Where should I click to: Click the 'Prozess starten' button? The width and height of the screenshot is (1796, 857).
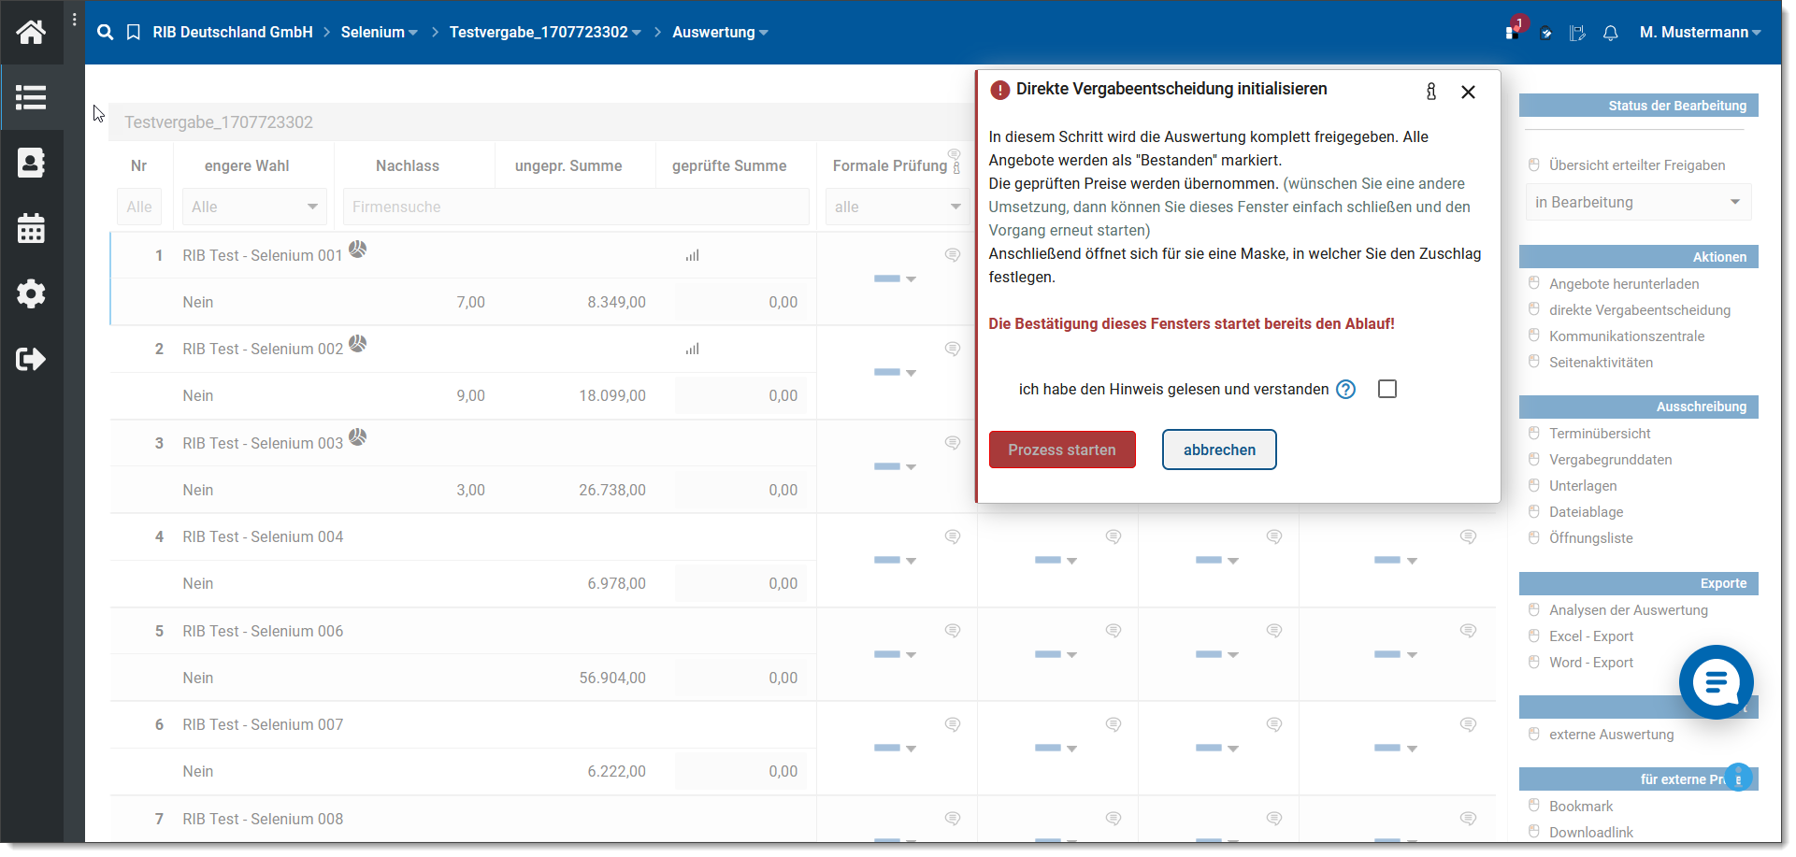pyautogui.click(x=1062, y=450)
